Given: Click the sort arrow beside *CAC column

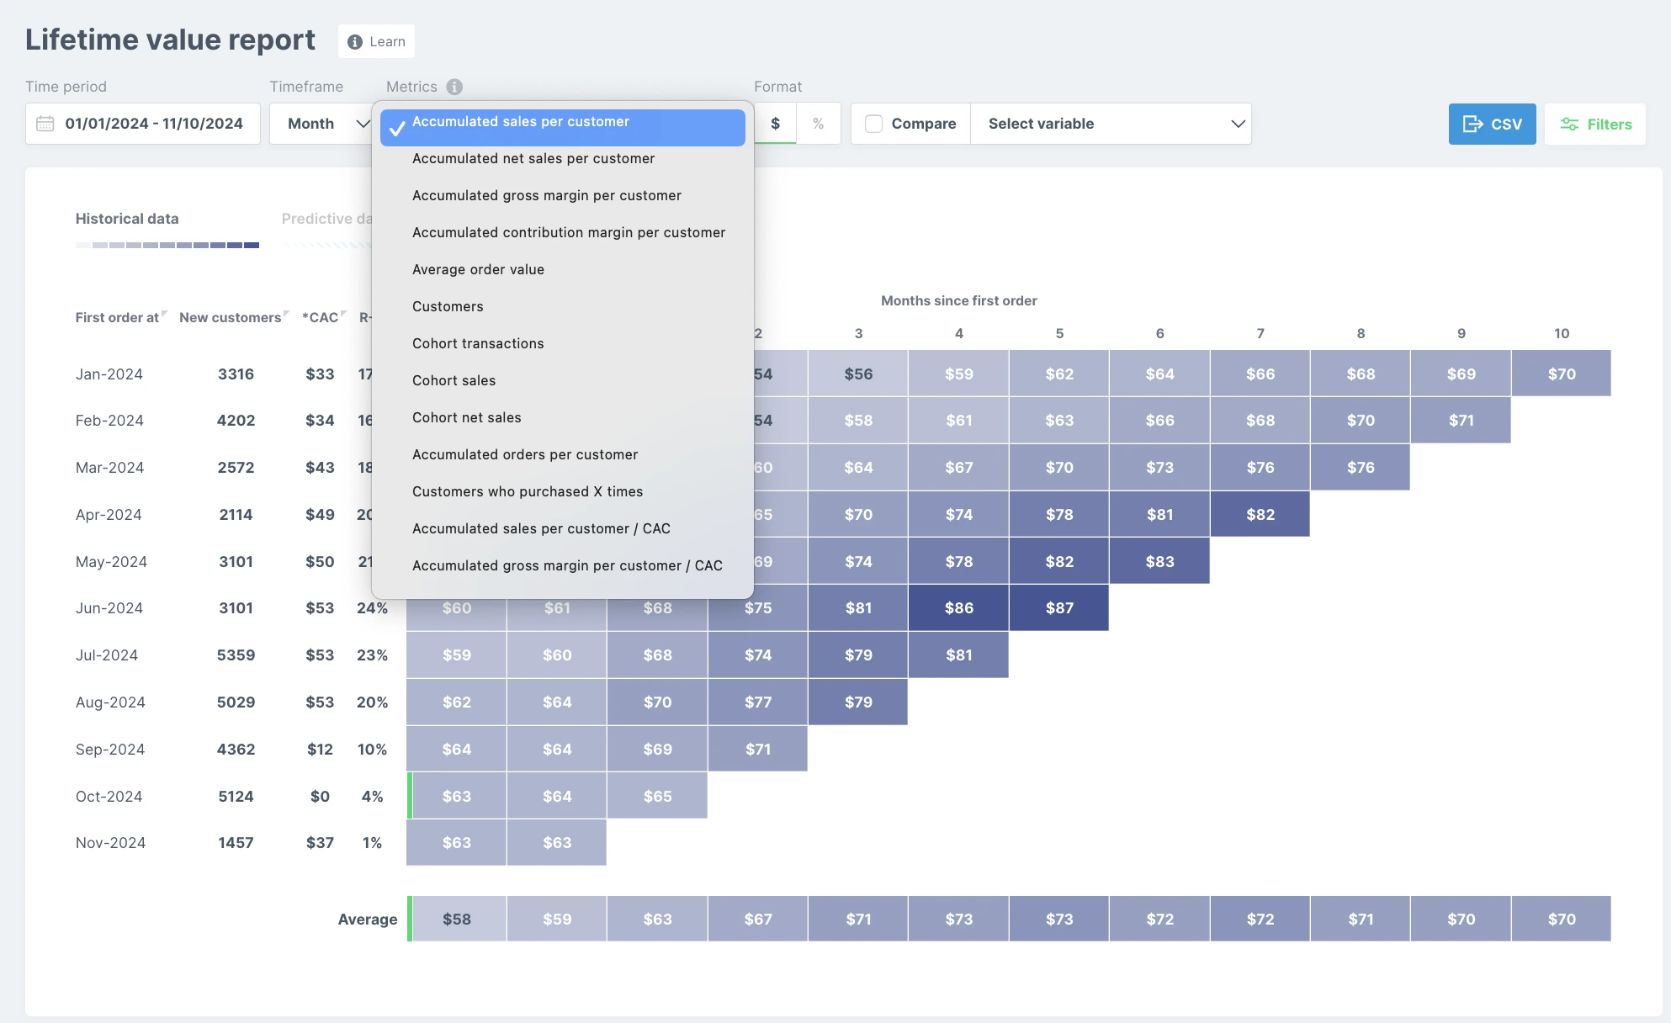Looking at the screenshot, I should 343,314.
